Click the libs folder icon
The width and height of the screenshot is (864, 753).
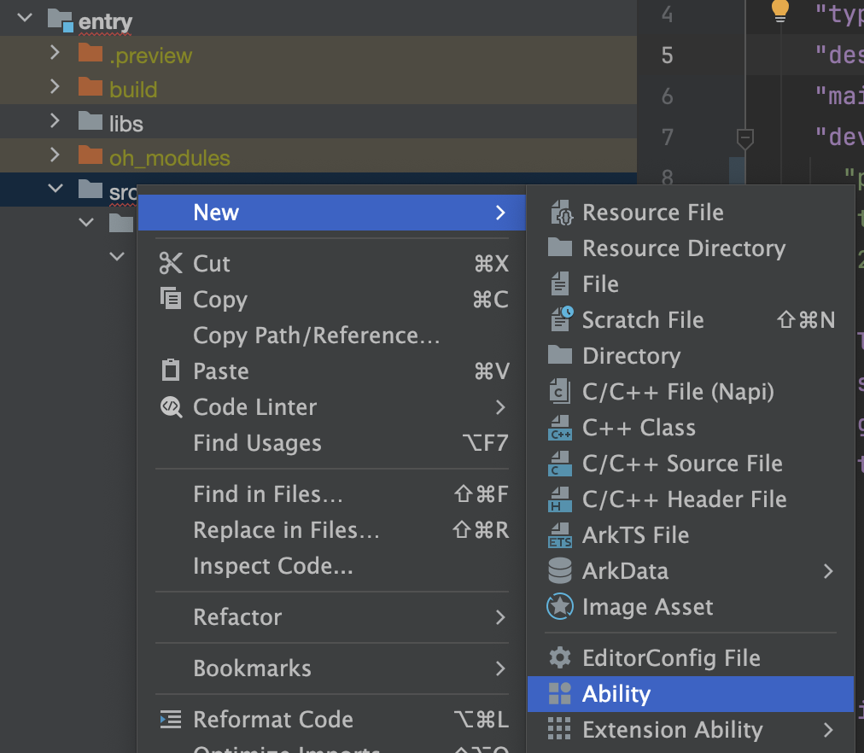pyautogui.click(x=90, y=120)
